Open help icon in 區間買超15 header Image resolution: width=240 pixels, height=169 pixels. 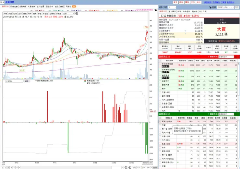[208, 57]
